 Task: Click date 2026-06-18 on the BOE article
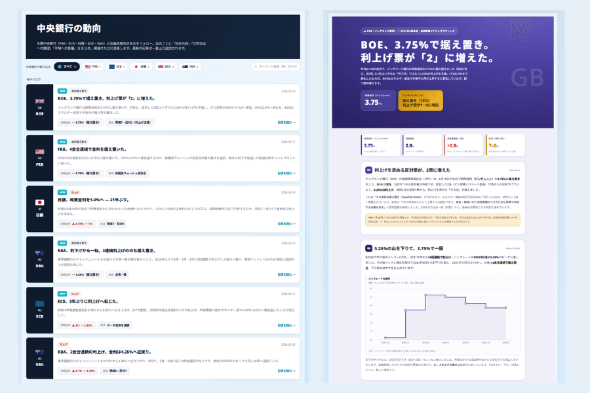click(288, 91)
